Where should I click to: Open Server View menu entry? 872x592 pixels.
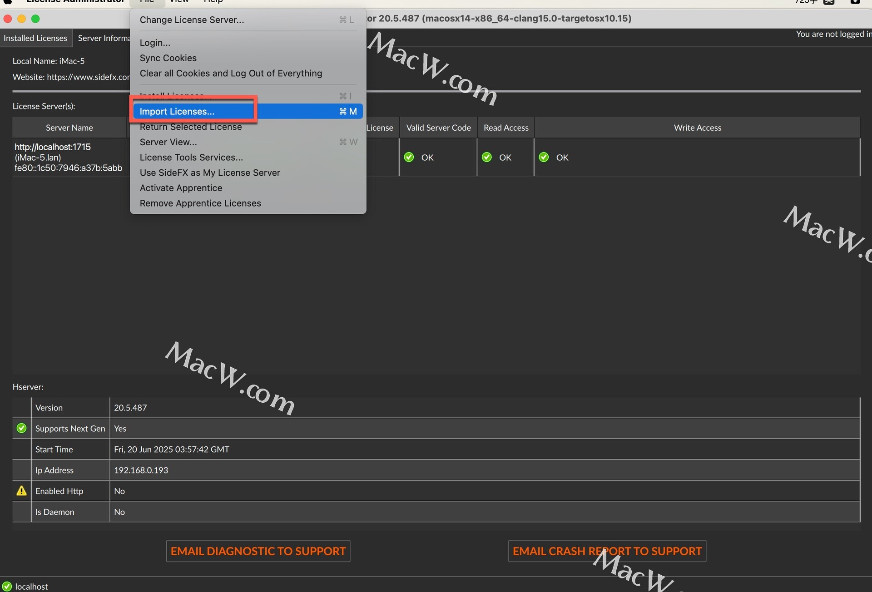pyautogui.click(x=168, y=142)
